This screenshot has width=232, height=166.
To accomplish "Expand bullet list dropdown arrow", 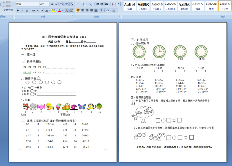I will [81, 4].
